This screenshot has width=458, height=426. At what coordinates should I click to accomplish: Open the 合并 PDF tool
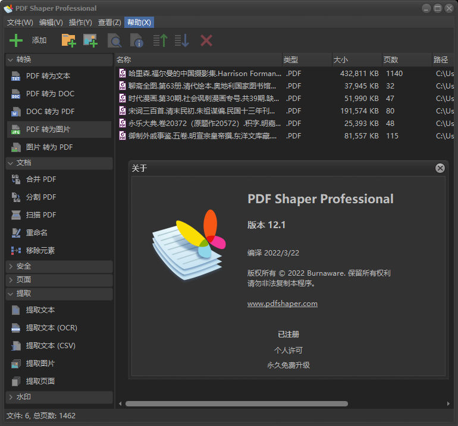coord(59,179)
